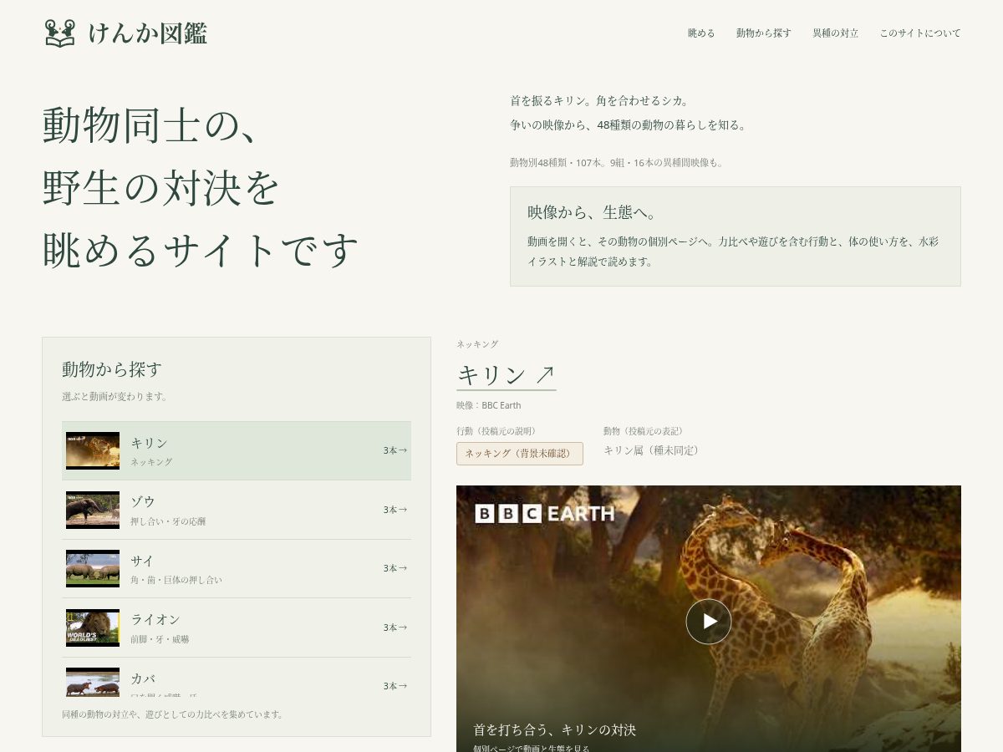Viewport: 1003px width, 752px height.
Task: Click the 映像：BBC Earth credit text
Action: tap(489, 405)
